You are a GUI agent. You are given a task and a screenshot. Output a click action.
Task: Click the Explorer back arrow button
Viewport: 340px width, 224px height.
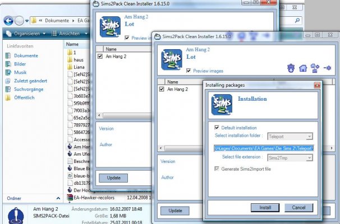8,21
